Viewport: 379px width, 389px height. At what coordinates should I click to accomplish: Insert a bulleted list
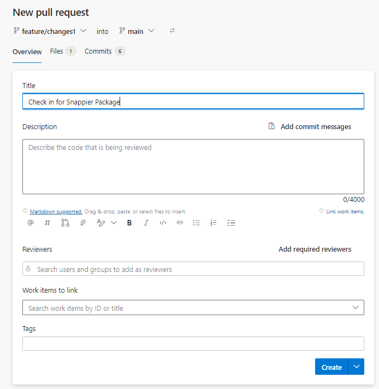point(197,223)
